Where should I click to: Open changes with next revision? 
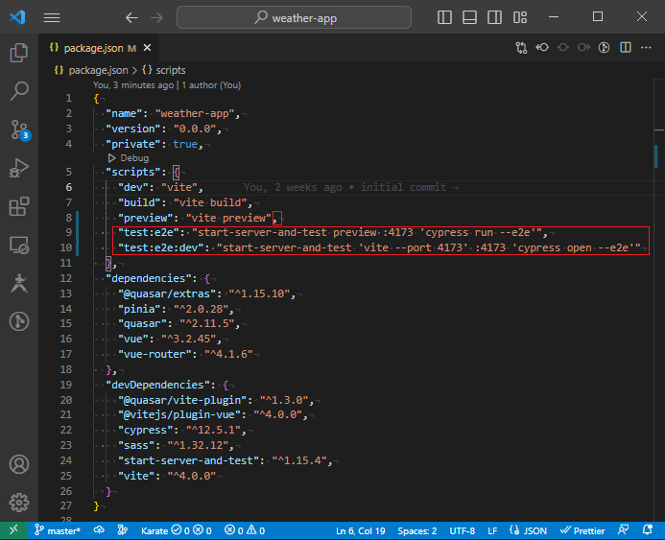(583, 47)
